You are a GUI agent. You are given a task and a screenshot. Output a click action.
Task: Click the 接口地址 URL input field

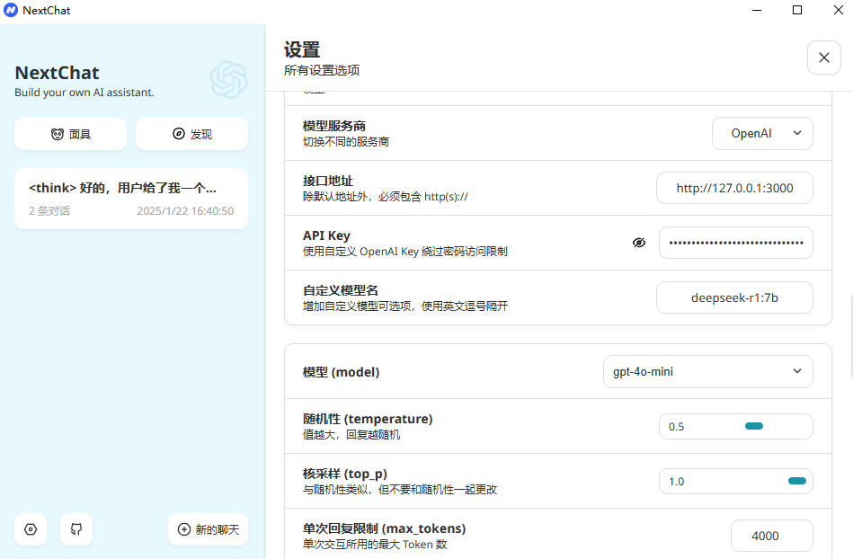pos(734,188)
